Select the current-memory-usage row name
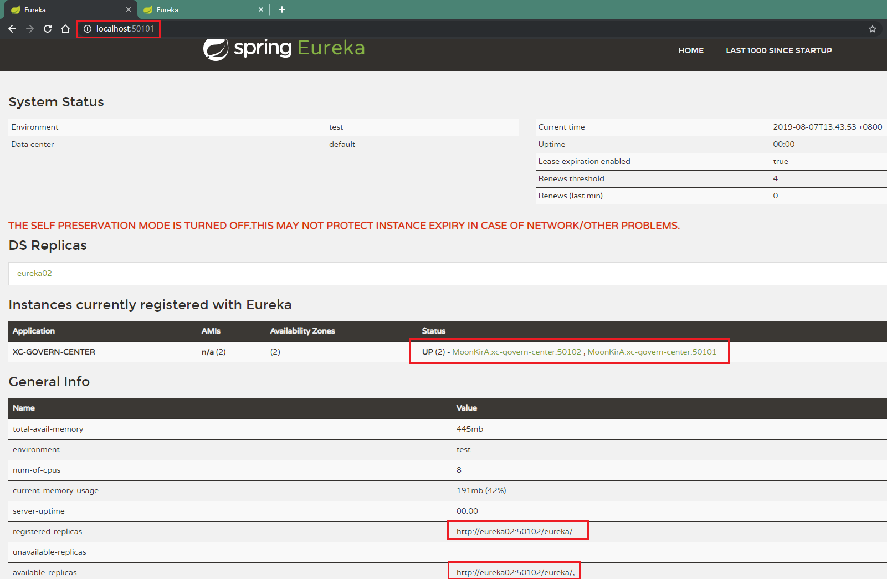 pos(55,490)
